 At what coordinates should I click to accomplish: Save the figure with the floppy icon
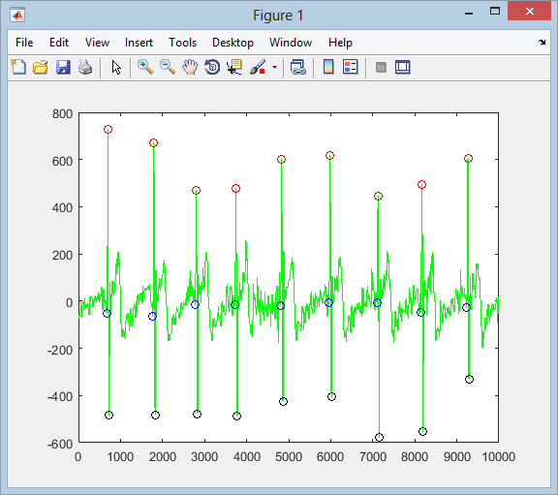coord(63,67)
